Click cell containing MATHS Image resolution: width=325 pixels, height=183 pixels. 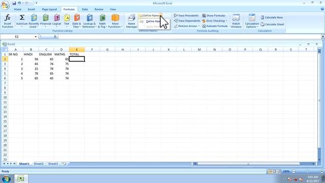pos(61,54)
